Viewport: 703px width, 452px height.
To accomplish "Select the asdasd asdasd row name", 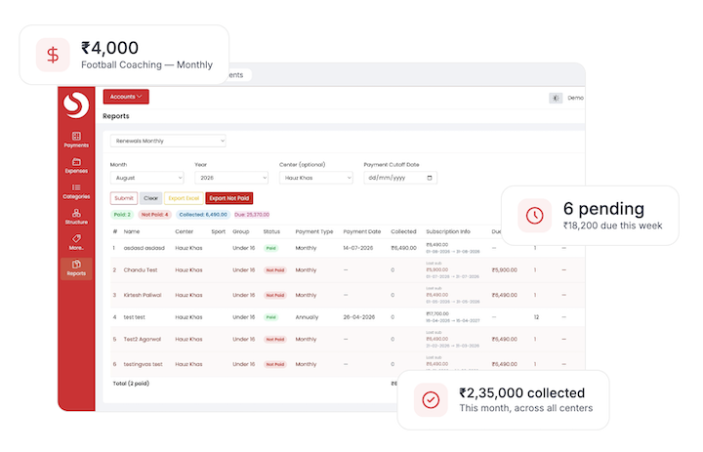I will pyautogui.click(x=145, y=248).
